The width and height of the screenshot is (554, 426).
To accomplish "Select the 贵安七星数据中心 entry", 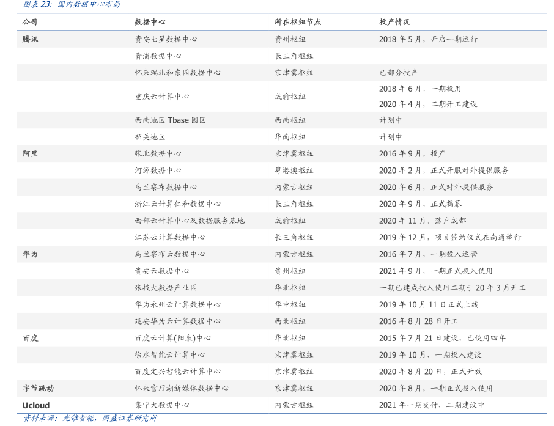I will [166, 39].
